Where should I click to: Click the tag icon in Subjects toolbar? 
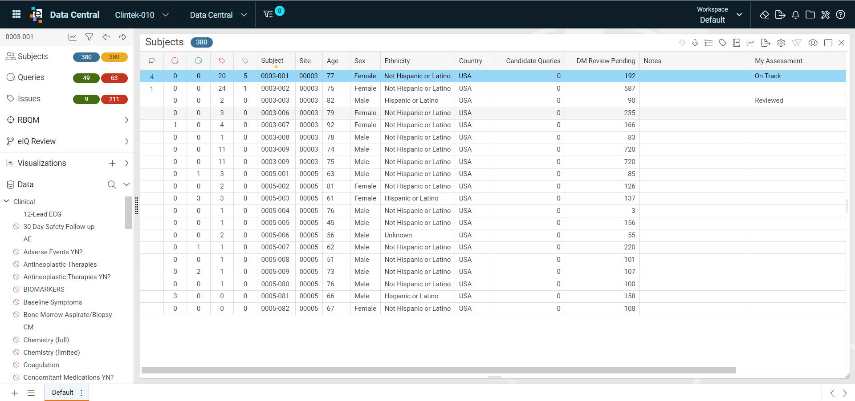[723, 43]
